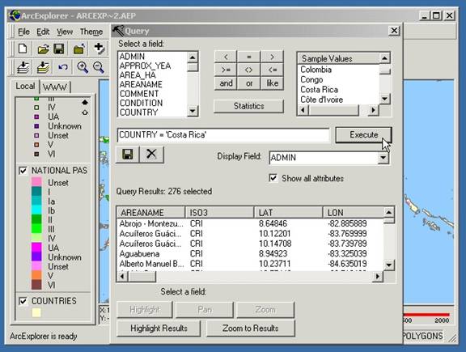Clear the query with the X icon
The image size is (466, 352).
coord(151,155)
